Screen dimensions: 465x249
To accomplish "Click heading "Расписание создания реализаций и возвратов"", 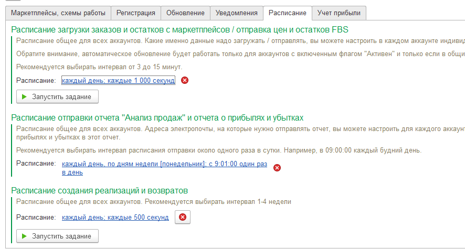I will click(x=99, y=190).
